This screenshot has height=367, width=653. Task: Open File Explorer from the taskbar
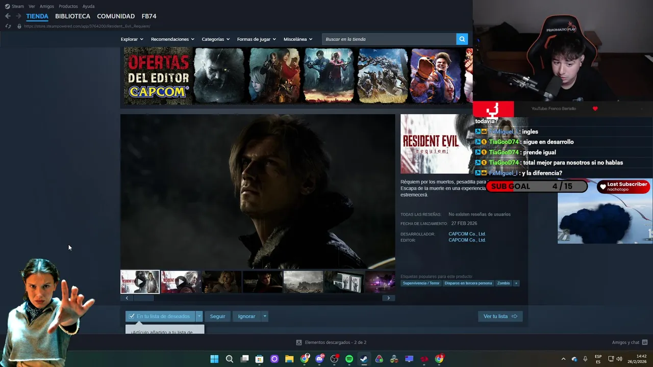pyautogui.click(x=289, y=359)
